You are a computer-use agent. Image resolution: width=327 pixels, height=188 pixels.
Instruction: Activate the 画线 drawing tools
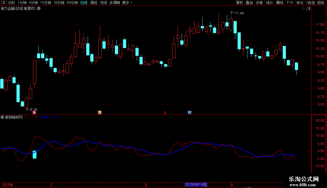pyautogui.click(x=280, y=3)
